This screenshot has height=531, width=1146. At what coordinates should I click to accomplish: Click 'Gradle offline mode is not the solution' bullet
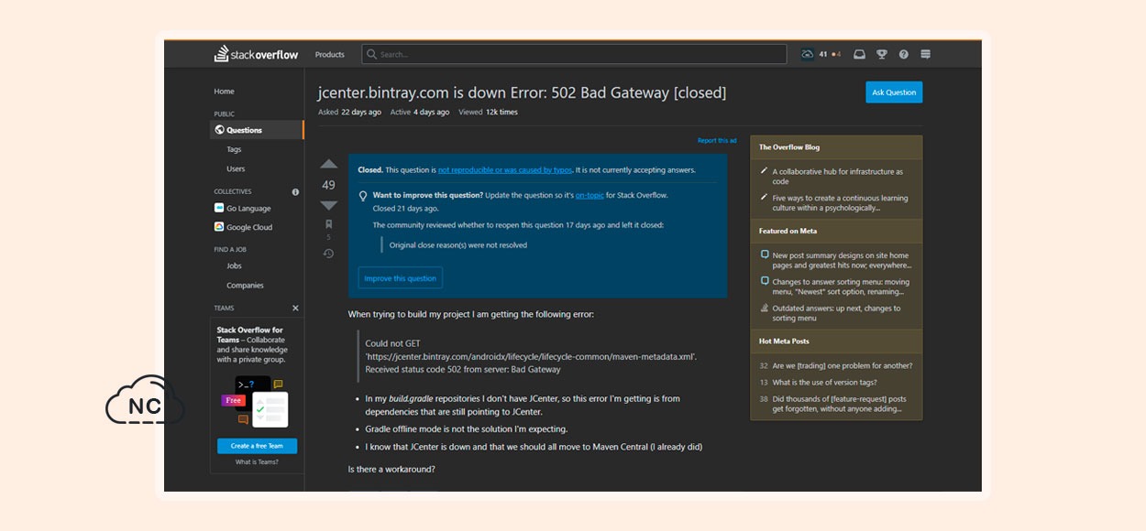467,428
